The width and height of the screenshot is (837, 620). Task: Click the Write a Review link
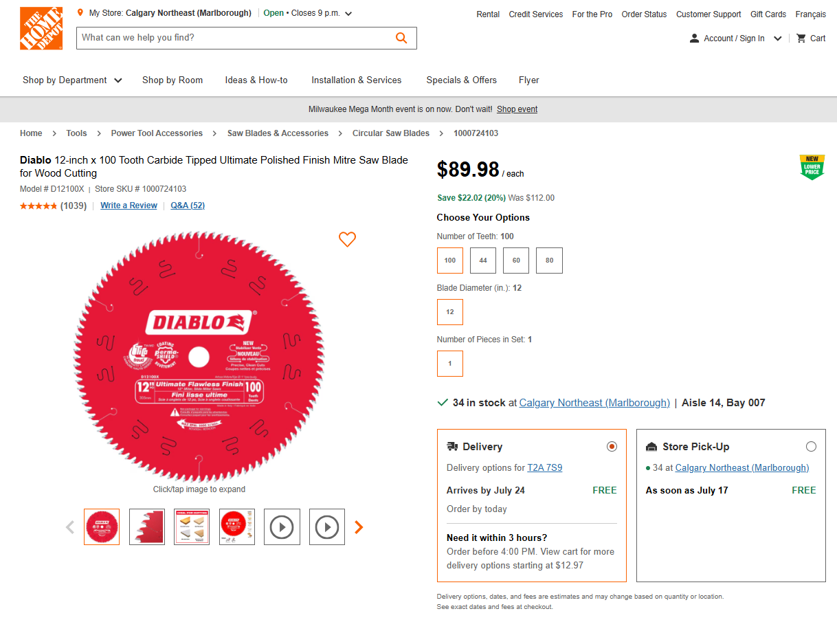129,206
